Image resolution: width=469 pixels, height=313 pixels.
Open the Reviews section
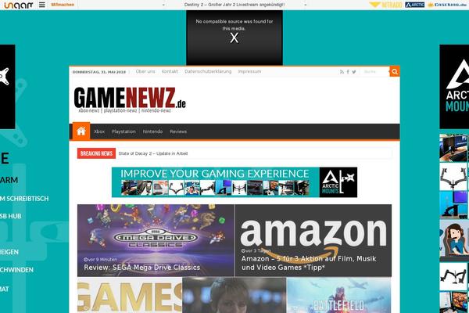(178, 131)
